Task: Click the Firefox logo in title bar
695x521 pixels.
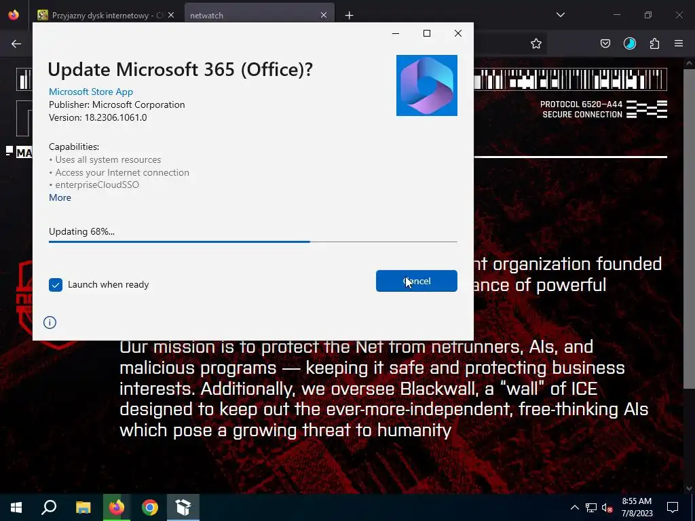Action: [14, 15]
